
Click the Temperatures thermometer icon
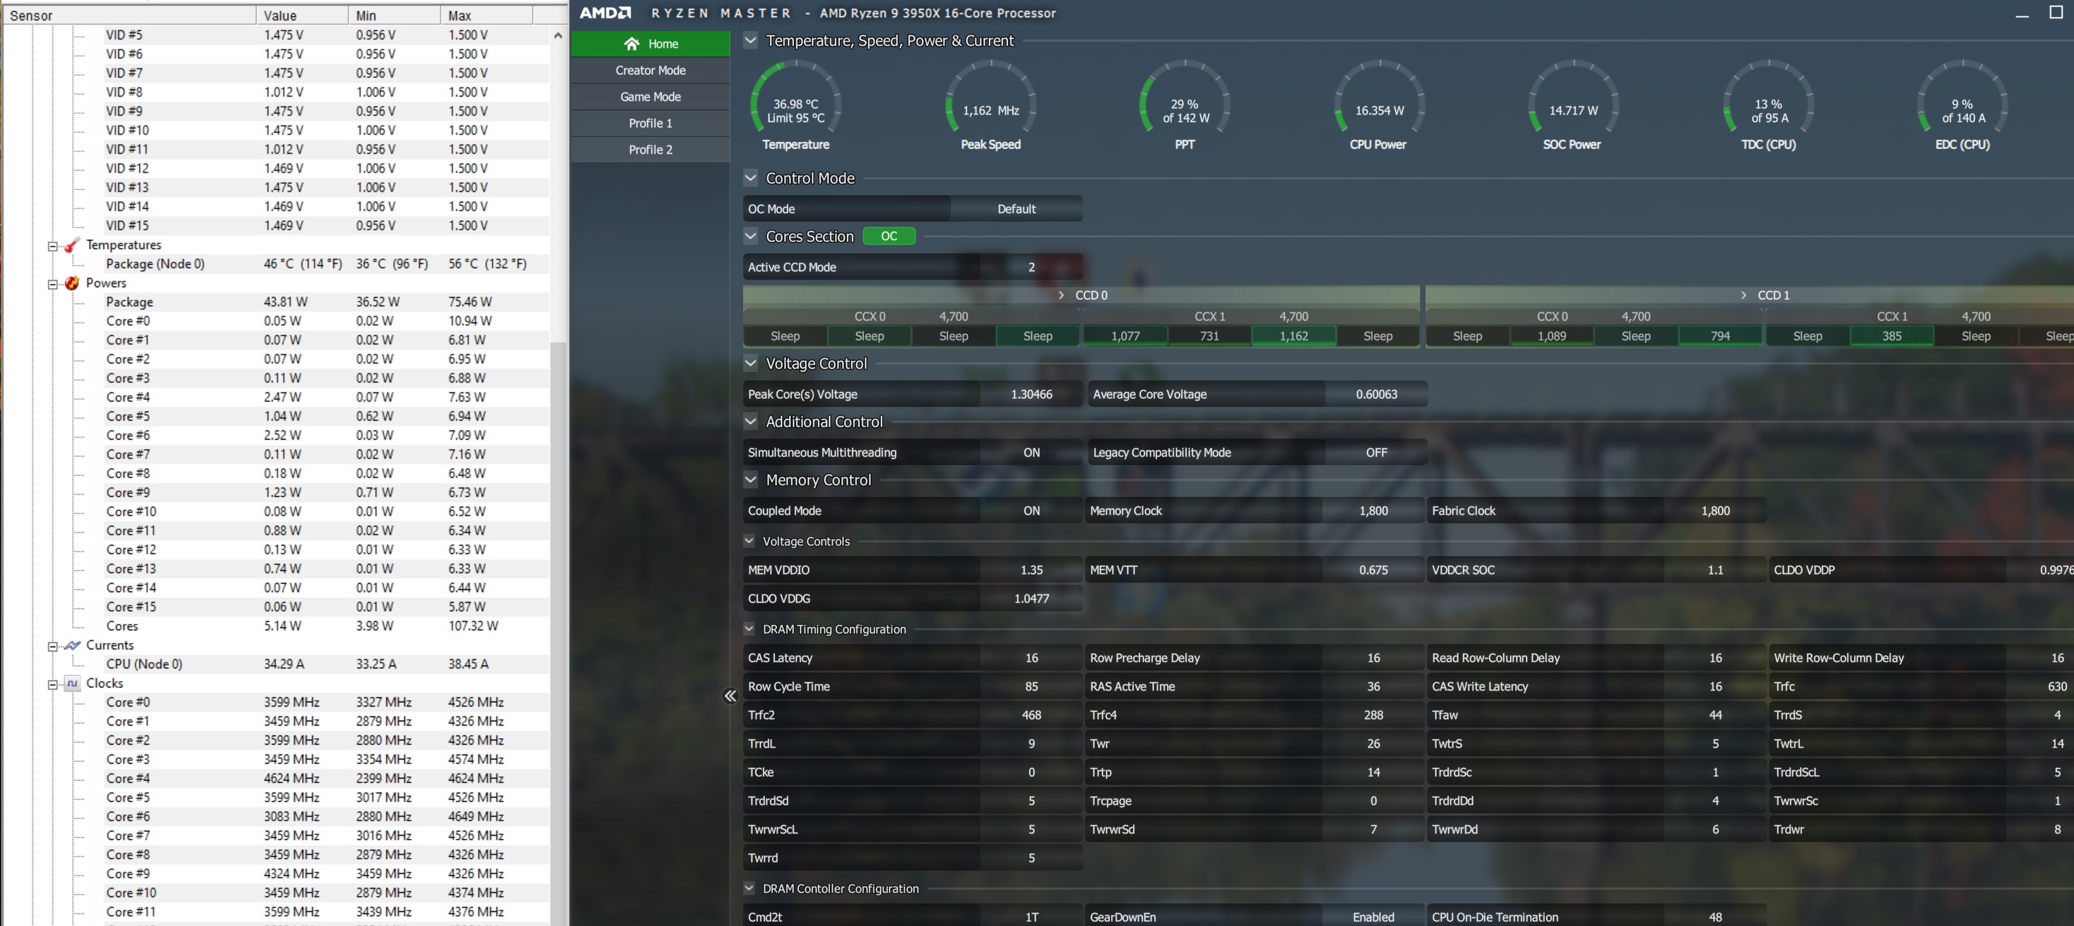click(71, 245)
